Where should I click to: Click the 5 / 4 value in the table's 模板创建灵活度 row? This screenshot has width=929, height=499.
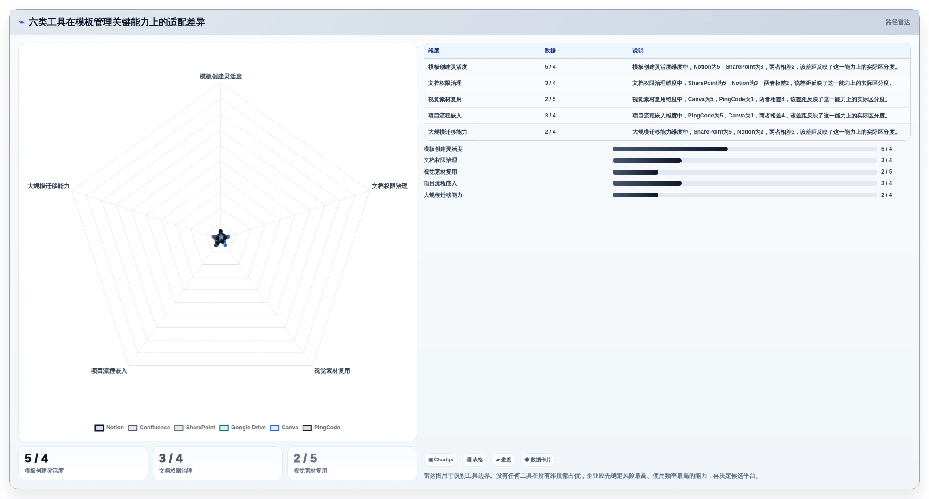click(550, 67)
